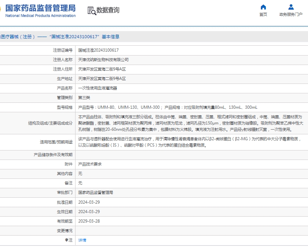
Task: Open the 政务服务门户 user icon
Action: point(291,7)
